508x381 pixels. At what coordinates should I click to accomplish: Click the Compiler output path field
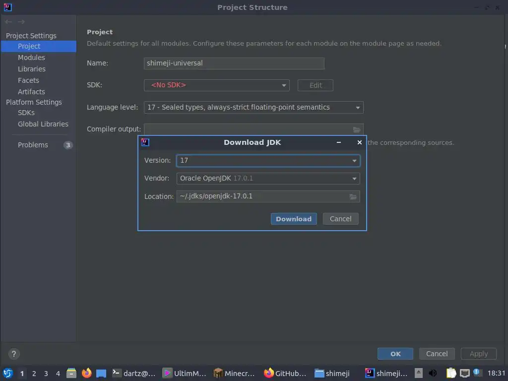click(x=248, y=129)
